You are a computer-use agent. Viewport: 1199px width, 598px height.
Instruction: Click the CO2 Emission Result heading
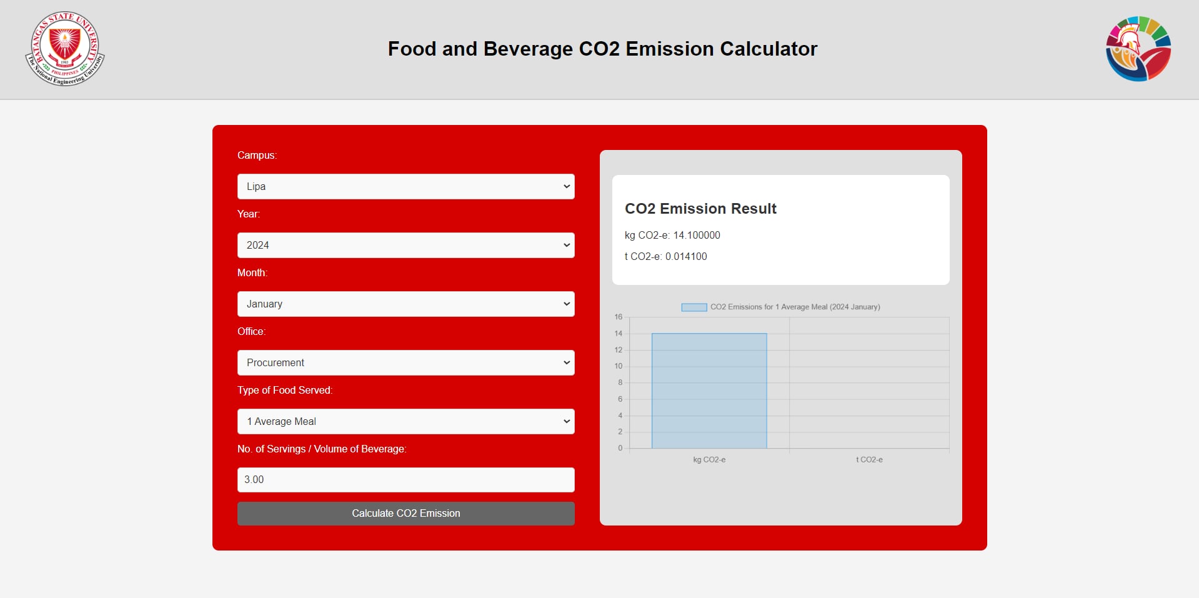[x=700, y=209]
